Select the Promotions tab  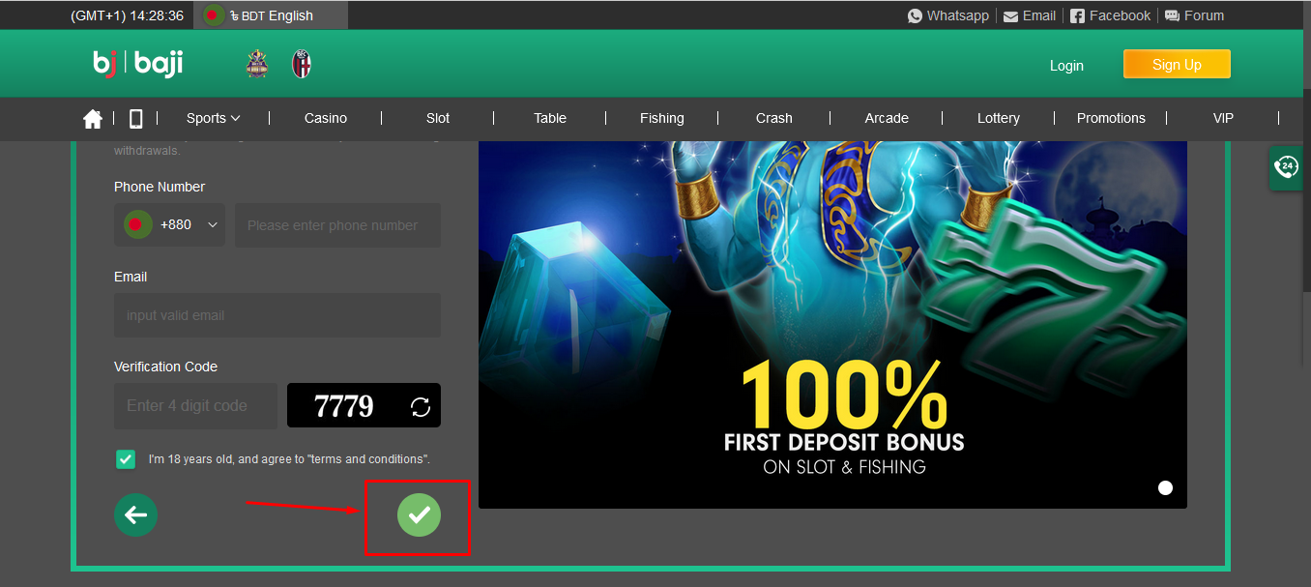click(1111, 118)
